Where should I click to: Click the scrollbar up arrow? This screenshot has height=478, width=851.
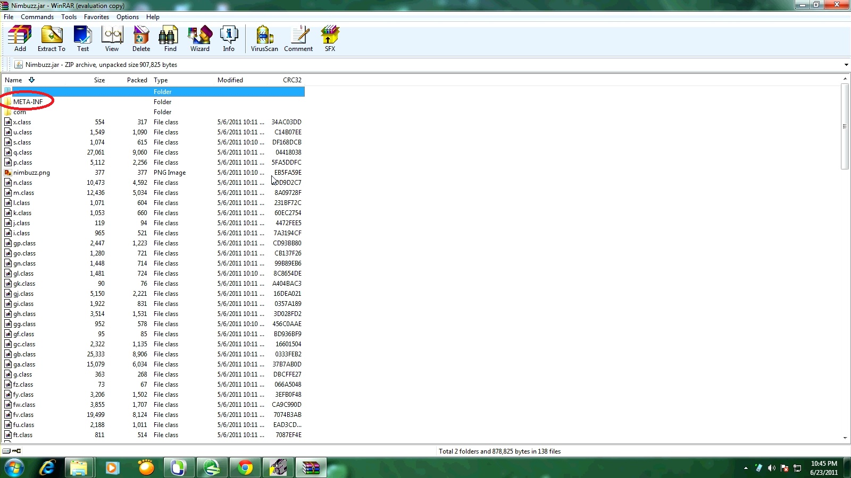tap(845, 79)
